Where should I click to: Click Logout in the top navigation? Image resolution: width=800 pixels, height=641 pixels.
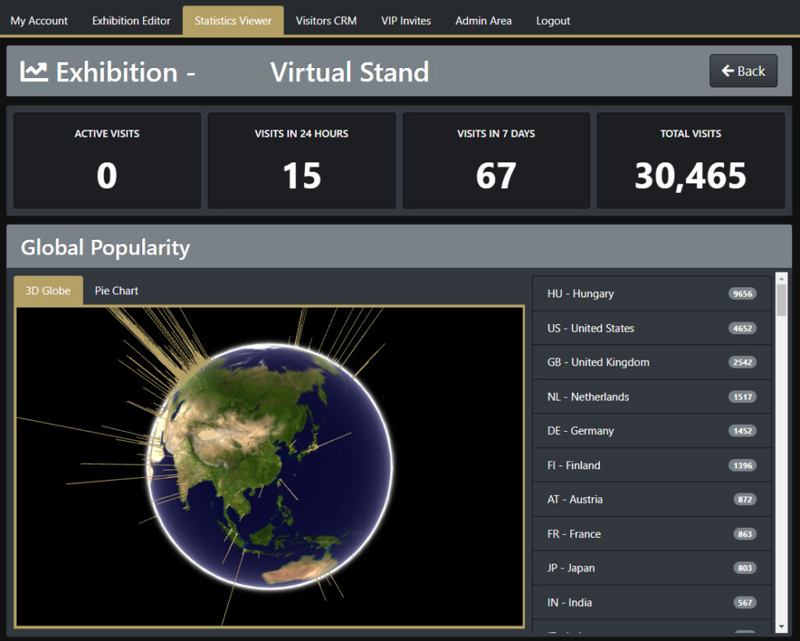(x=552, y=21)
